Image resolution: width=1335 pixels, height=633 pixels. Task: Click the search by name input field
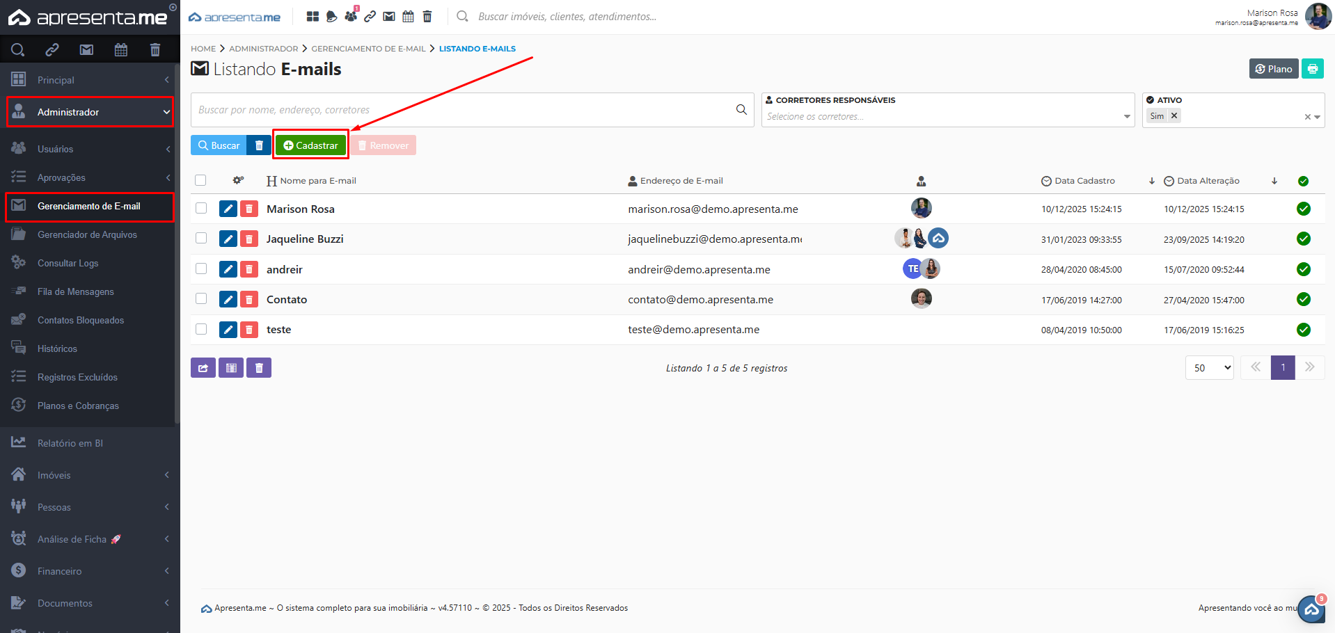pyautogui.click(x=463, y=110)
